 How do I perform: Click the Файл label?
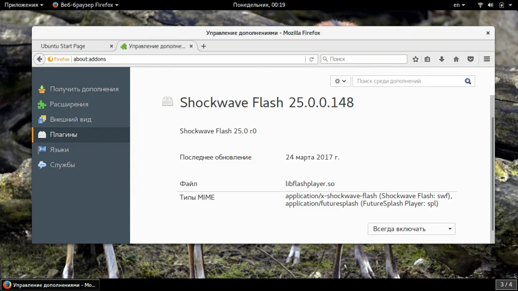[x=188, y=184]
